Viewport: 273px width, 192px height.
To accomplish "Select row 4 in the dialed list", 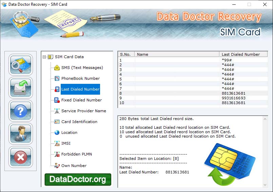I will coord(193,74).
